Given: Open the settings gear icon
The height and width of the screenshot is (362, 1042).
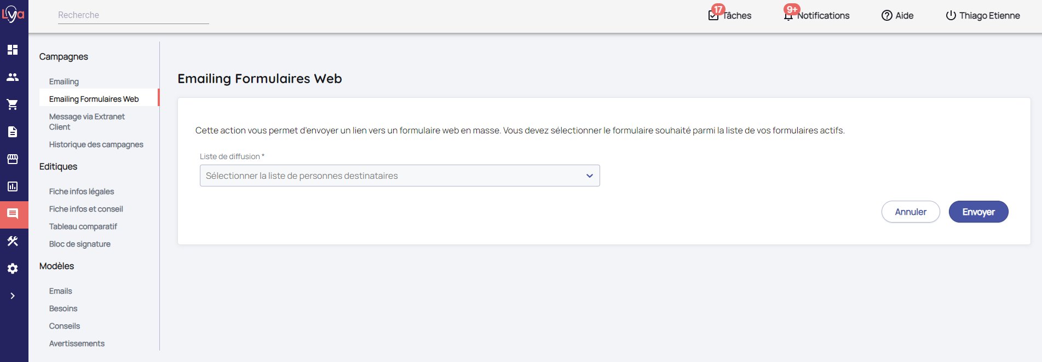Looking at the screenshot, I should 13,268.
